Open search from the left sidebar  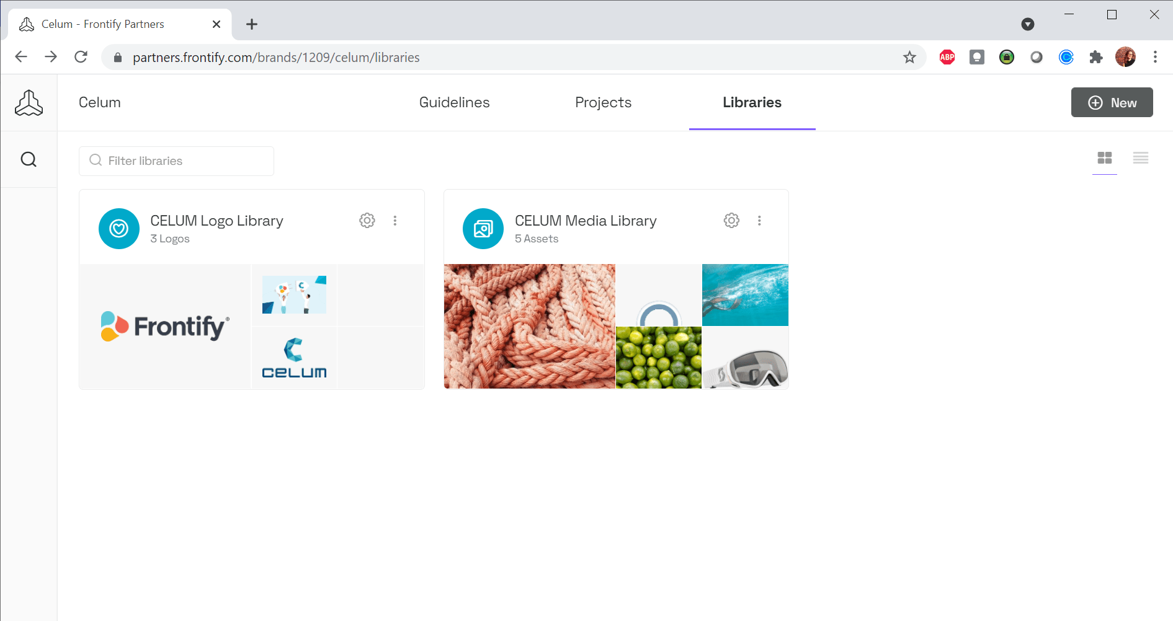(29, 159)
